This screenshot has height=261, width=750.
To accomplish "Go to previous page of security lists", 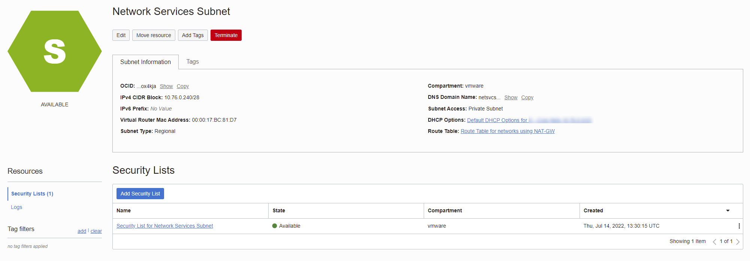I will pyautogui.click(x=714, y=242).
